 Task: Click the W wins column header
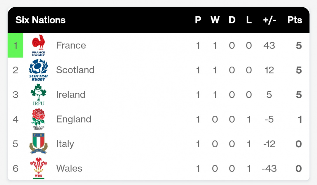[x=215, y=20]
